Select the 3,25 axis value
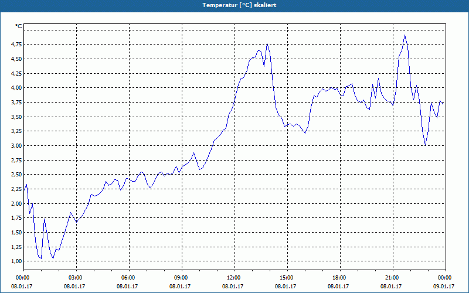Screen dimensions: 469x293 coord(16,131)
